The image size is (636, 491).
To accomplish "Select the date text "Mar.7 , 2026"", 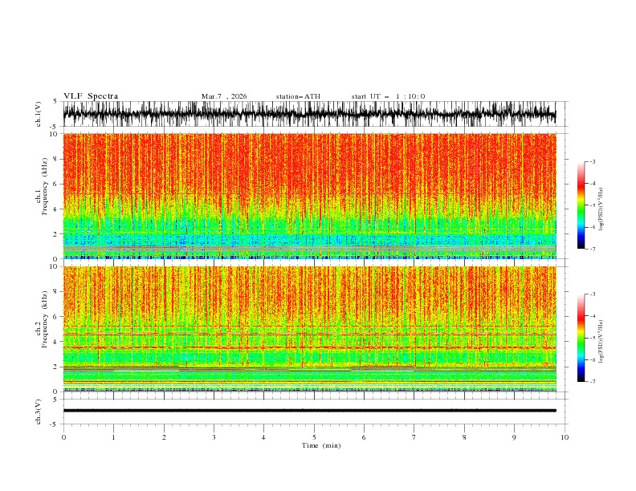I will [x=224, y=96].
